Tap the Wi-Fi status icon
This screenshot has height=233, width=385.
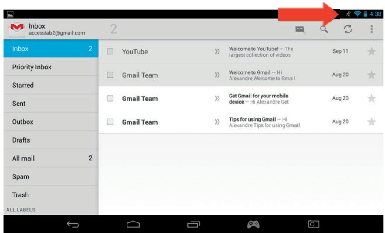357,14
